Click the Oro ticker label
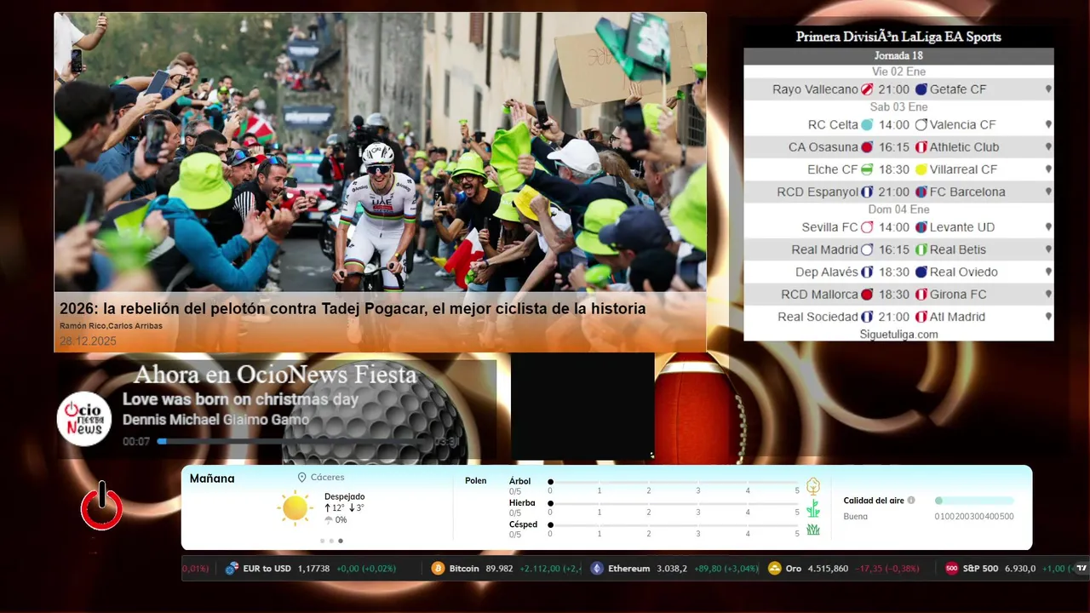Image resolution: width=1090 pixels, height=613 pixels. coord(794,569)
